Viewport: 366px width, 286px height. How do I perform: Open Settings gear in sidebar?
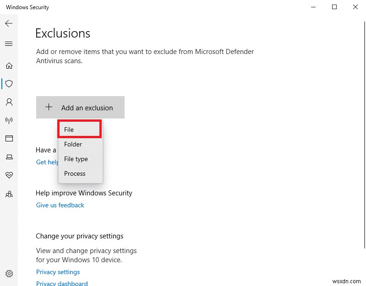pyautogui.click(x=9, y=274)
